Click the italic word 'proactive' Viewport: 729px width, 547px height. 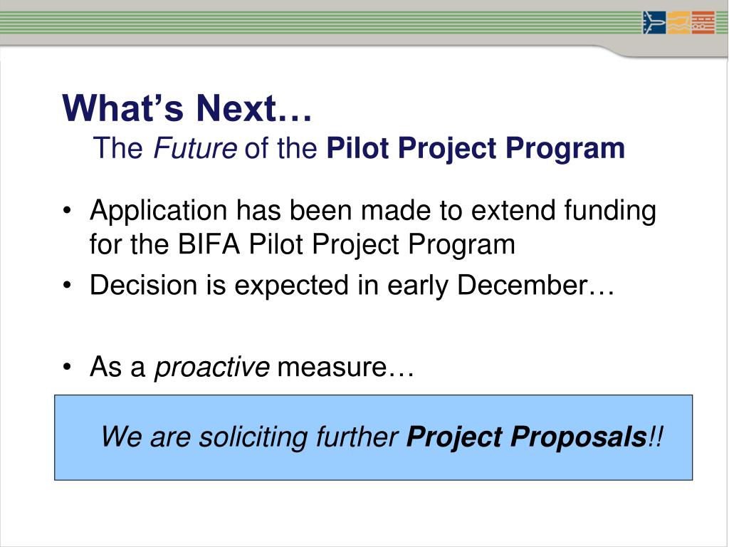pyautogui.click(x=212, y=368)
